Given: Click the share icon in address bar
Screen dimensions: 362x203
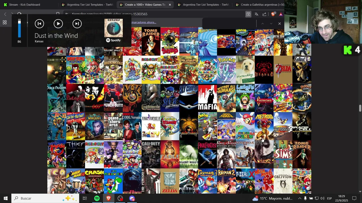Looking at the screenshot, I should point(264,14).
